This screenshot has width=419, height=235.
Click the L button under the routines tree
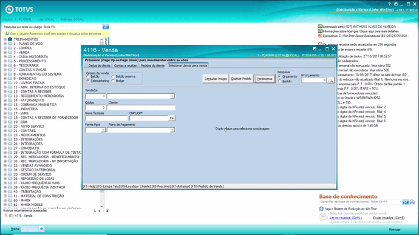click(x=95, y=211)
